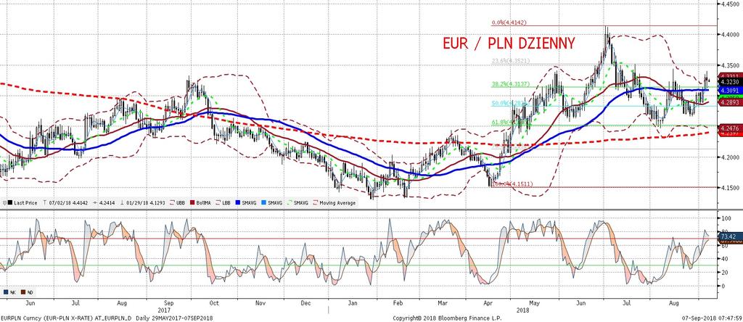Select the low 01/29/18 4.1293 legend item
The width and height of the screenshot is (743, 322).
pyautogui.click(x=143, y=202)
